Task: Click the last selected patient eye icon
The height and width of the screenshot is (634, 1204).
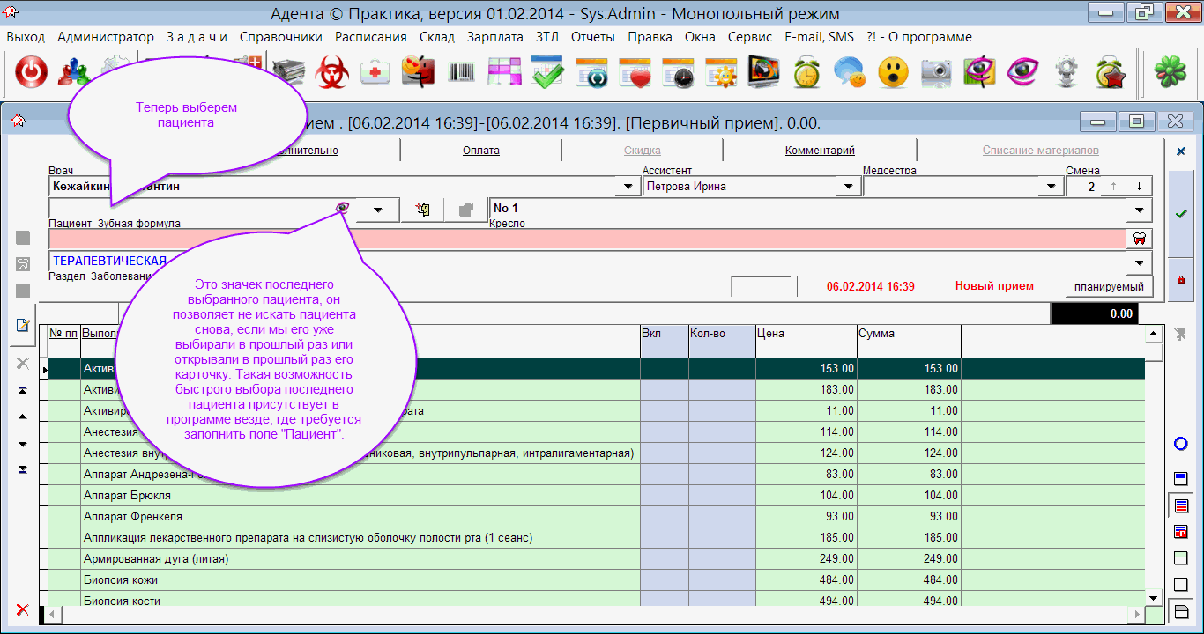Action: pyautogui.click(x=343, y=209)
